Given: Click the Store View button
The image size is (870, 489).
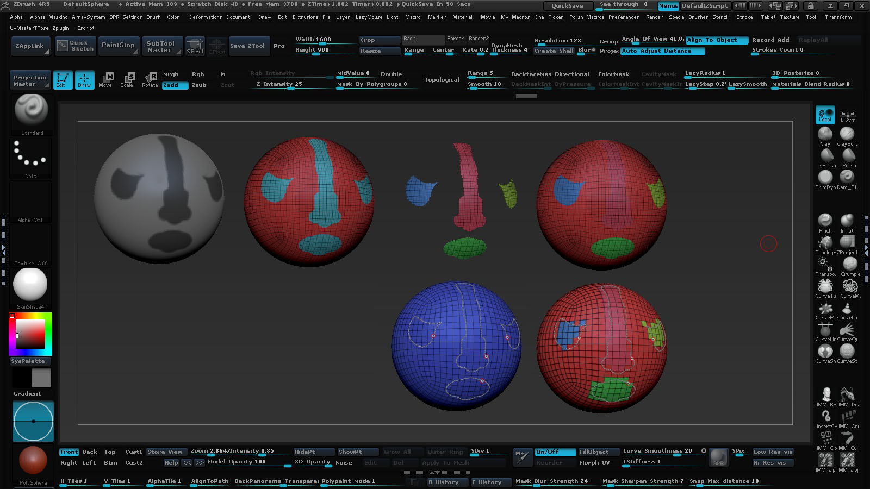Looking at the screenshot, I should pyautogui.click(x=165, y=452).
